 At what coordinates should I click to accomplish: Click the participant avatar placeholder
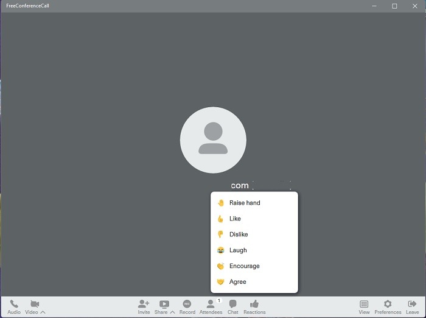(213, 140)
